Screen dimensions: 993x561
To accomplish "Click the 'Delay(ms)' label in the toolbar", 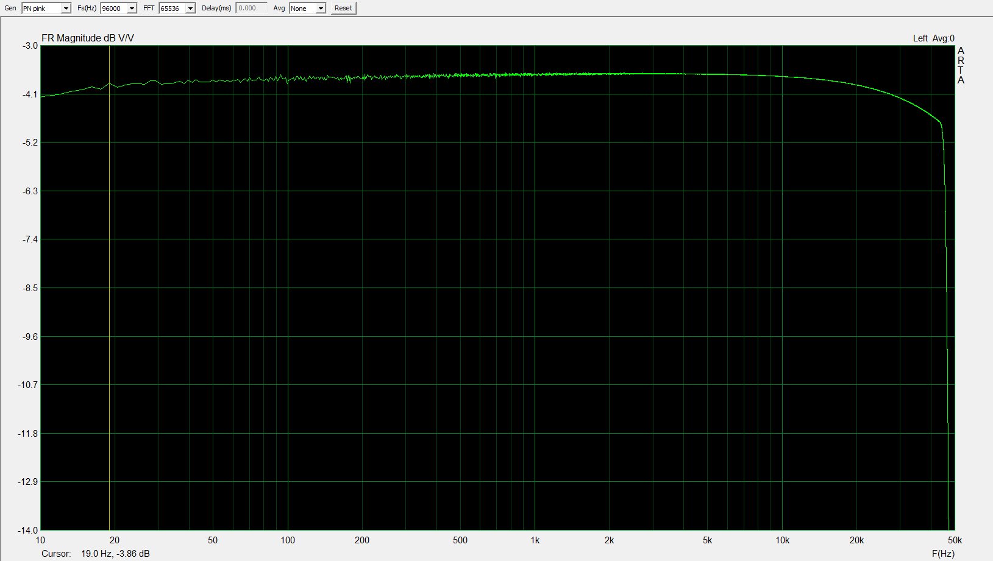I will 216,8.
